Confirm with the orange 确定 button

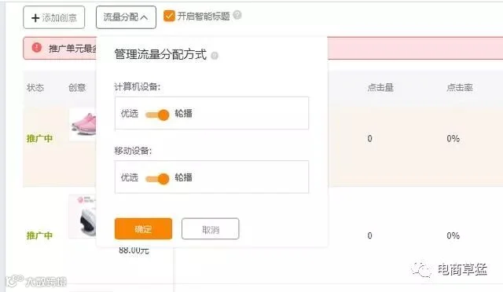143,229
